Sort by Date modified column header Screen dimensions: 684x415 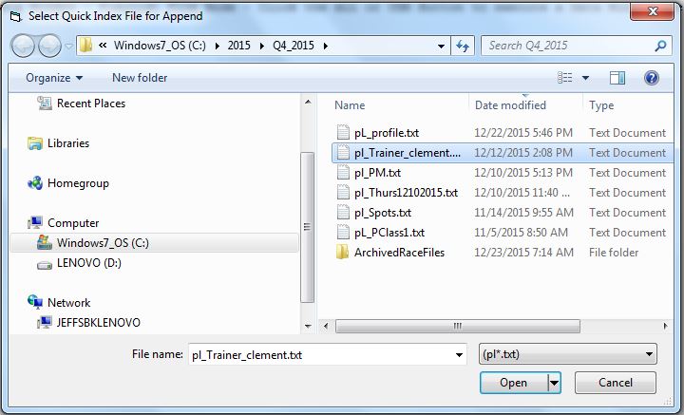tap(510, 105)
